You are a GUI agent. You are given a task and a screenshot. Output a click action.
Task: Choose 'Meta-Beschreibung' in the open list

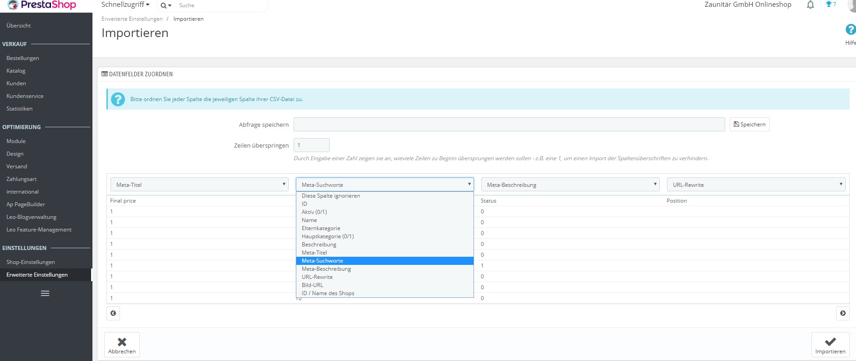tap(385, 269)
